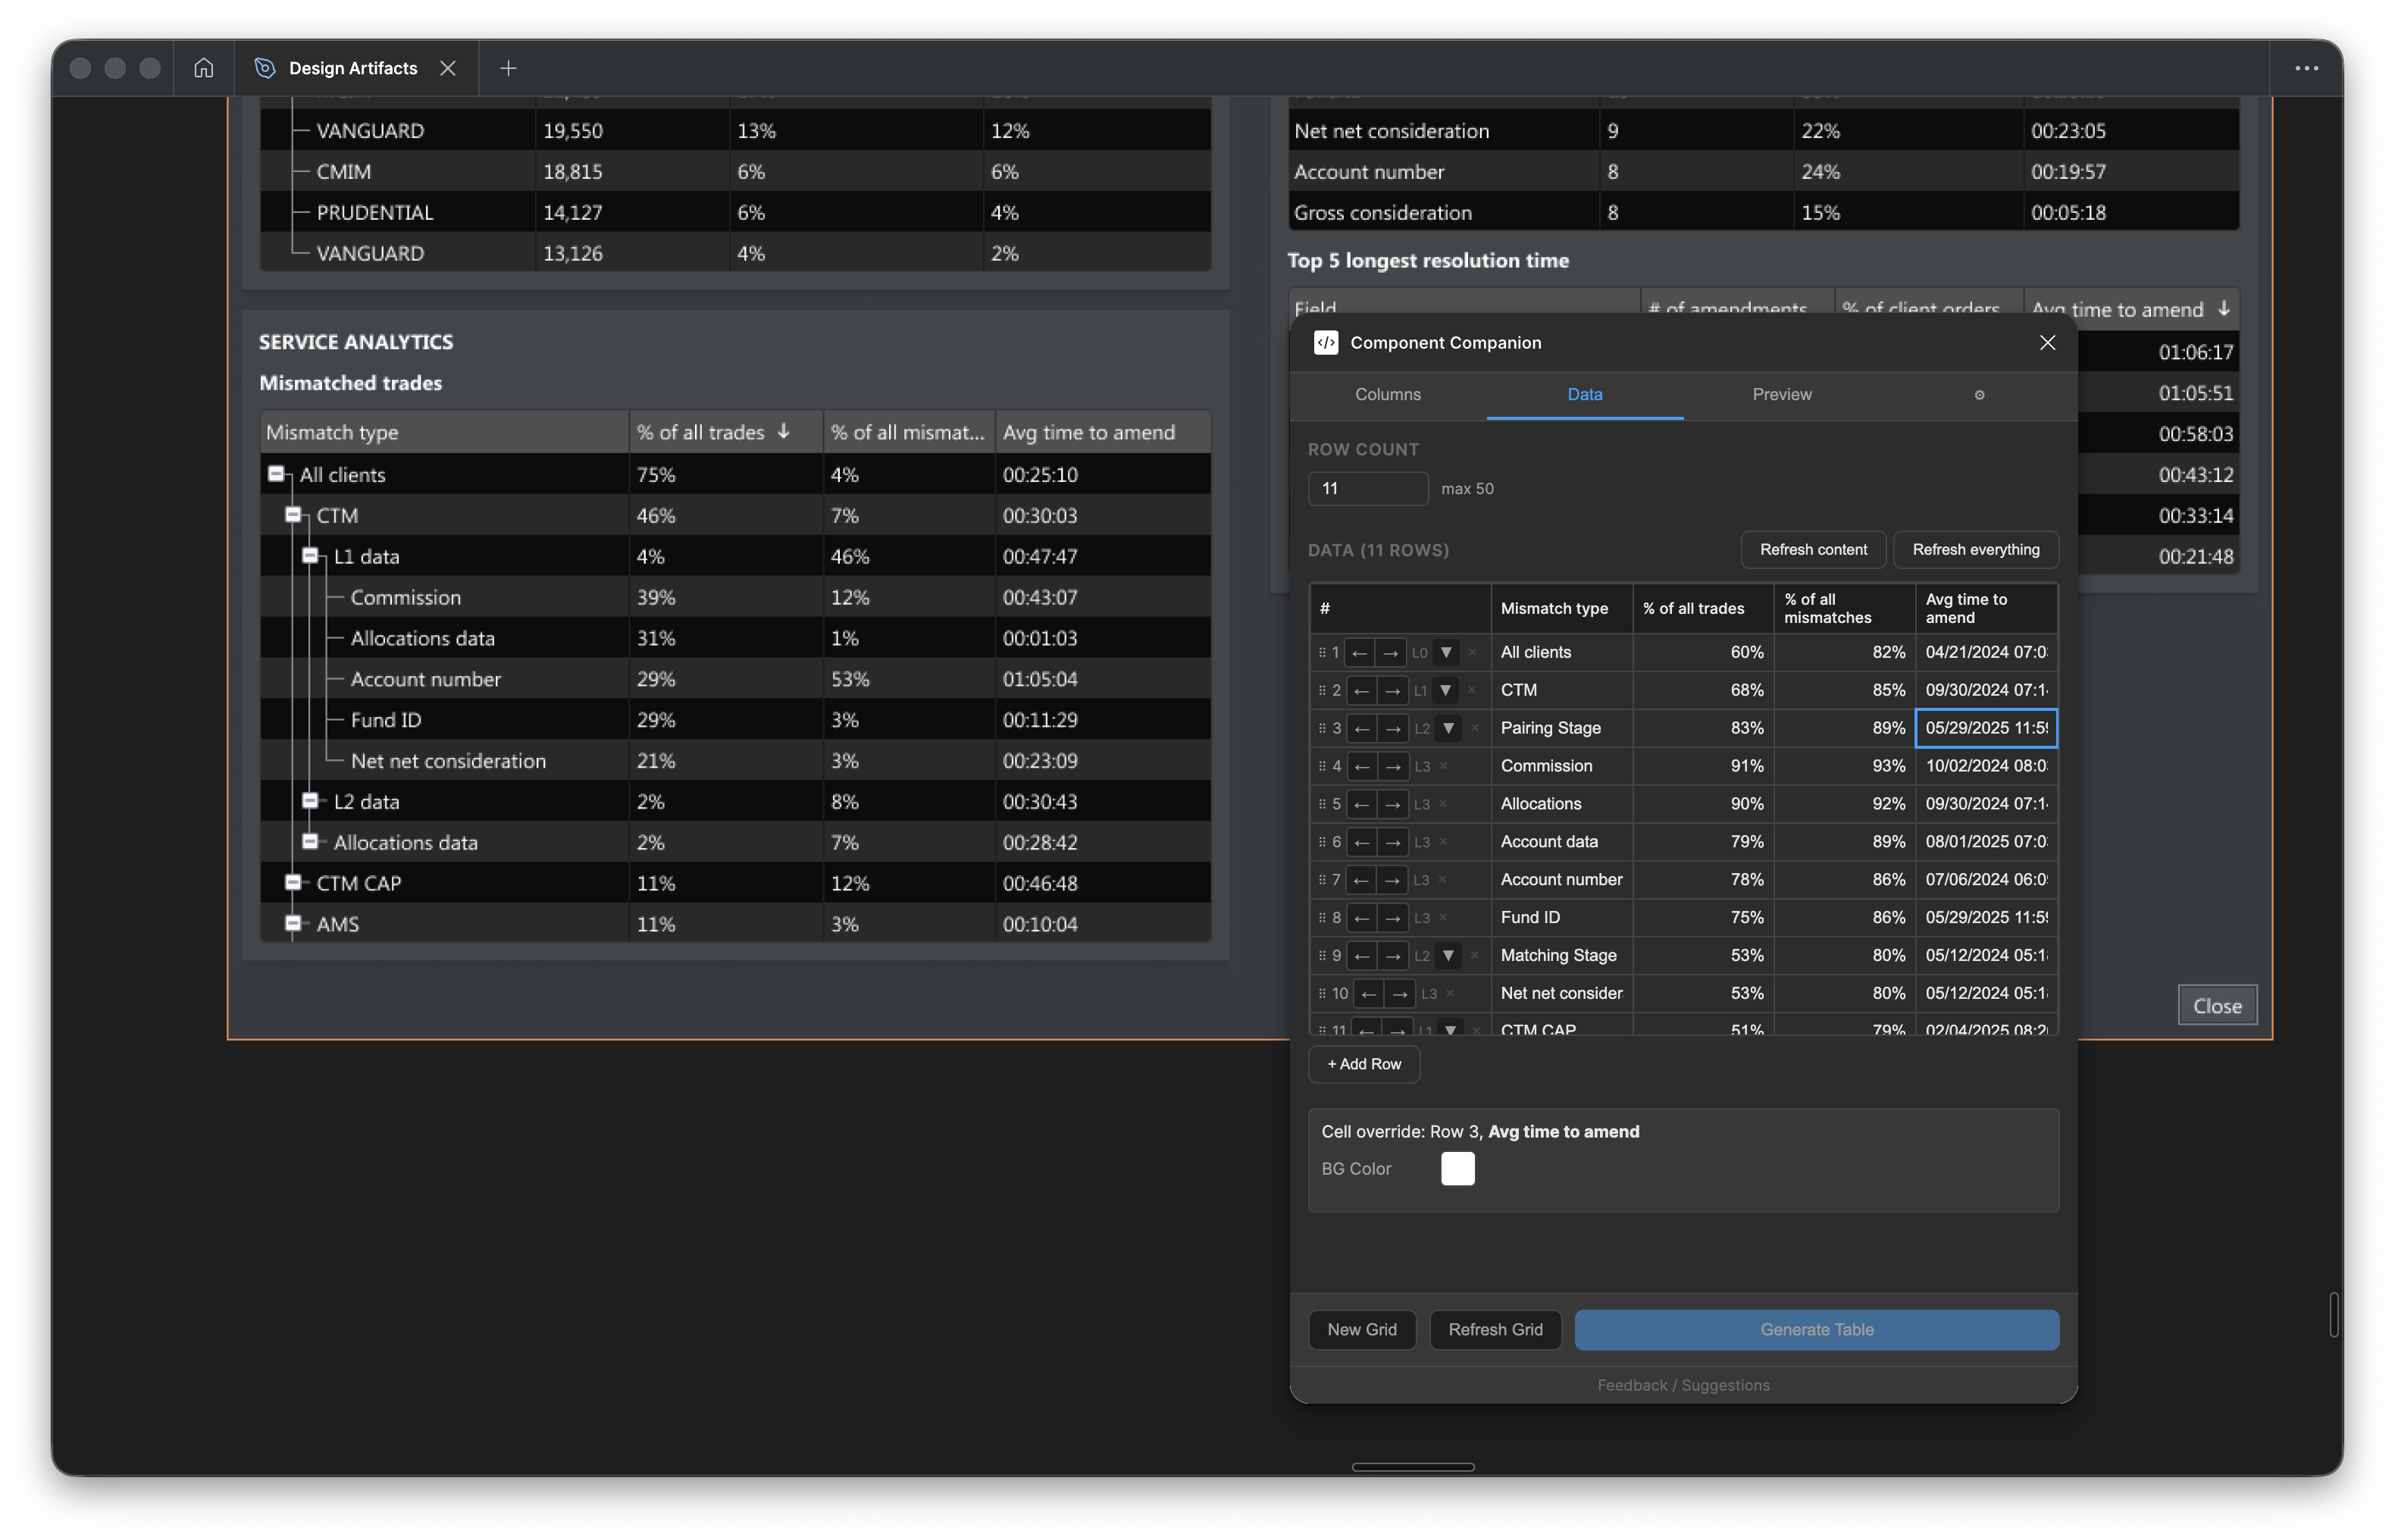Screen dimensions: 2395x1540
Task: Grab the drag handle on row 3
Action: (1321, 728)
